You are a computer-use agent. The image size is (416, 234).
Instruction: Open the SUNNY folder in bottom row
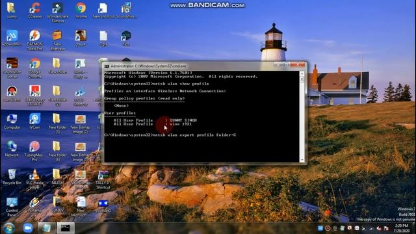[x=57, y=205]
